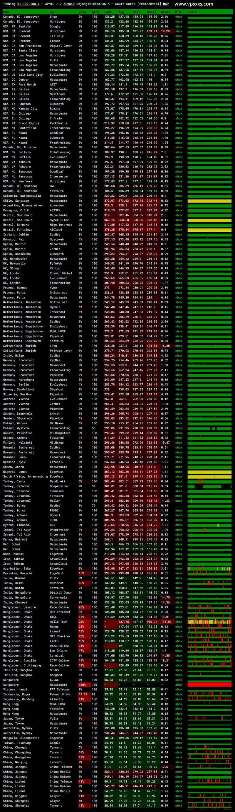The width and height of the screenshot is (235, 812).
Task: Select 'Private Layer' ISP cell for Zurich
Action: (x=61, y=351)
